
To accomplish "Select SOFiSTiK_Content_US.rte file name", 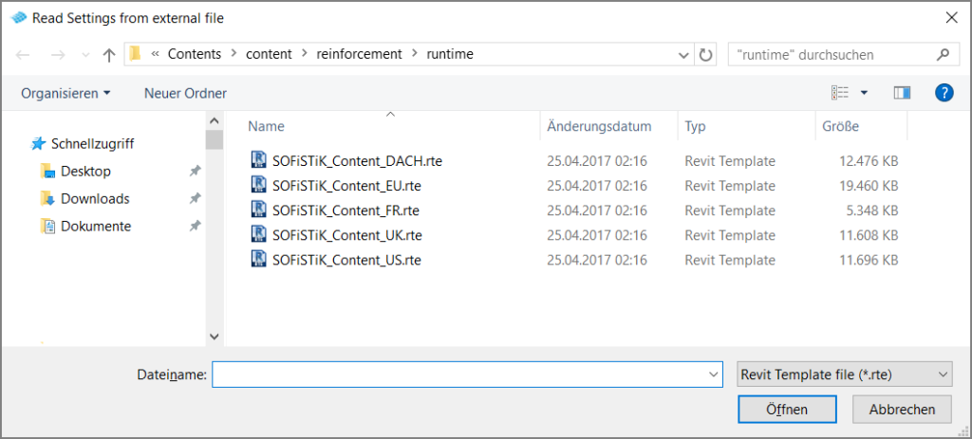I will pos(346,260).
